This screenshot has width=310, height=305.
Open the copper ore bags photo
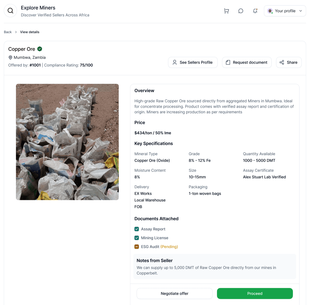coord(67,142)
